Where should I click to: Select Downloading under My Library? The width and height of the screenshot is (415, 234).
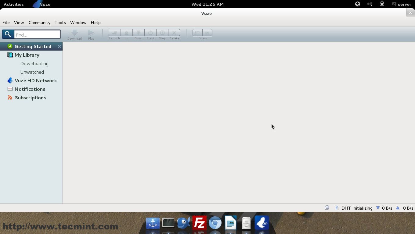34,63
